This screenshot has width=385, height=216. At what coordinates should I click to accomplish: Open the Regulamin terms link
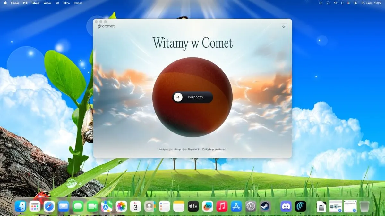(x=194, y=149)
